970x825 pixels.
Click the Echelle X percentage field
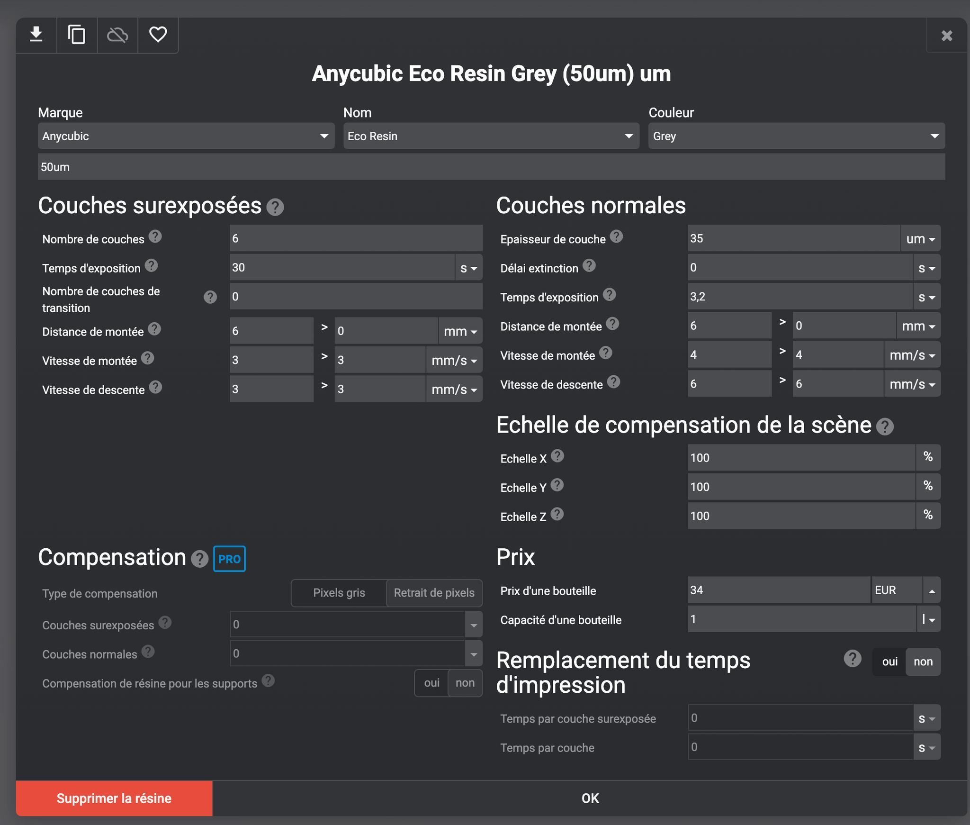801,458
